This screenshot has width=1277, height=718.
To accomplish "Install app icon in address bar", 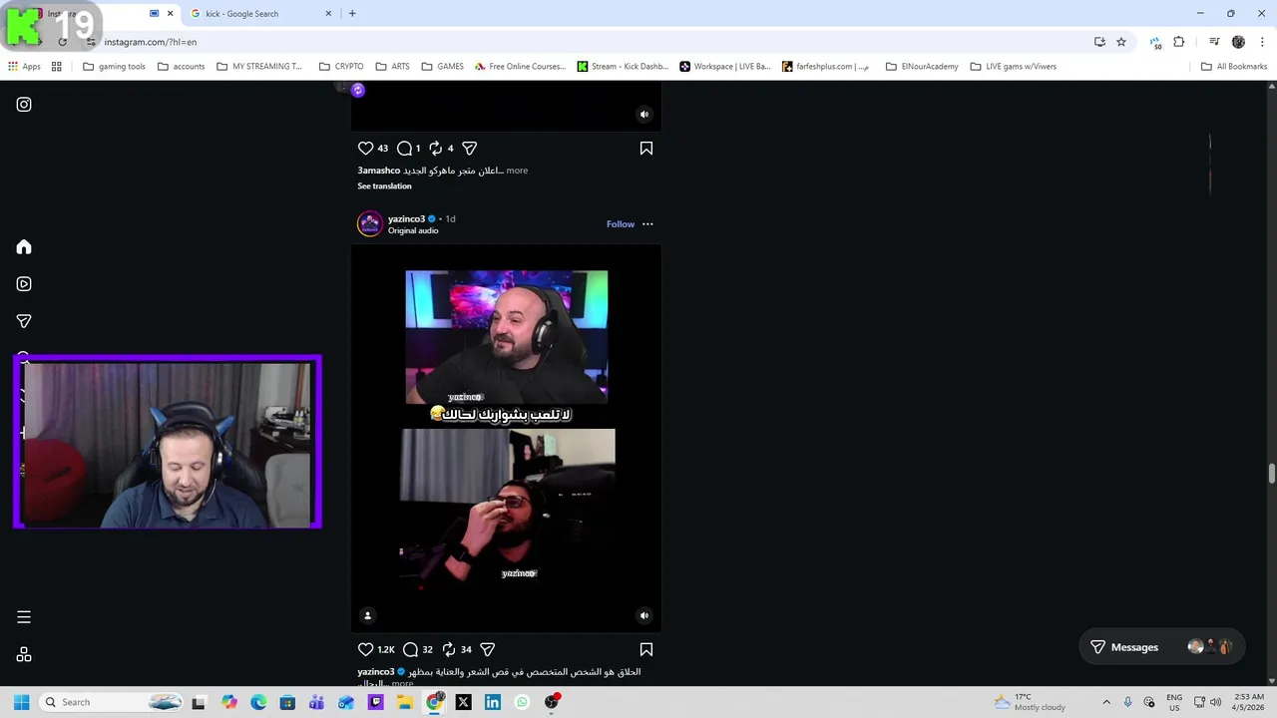I will [1099, 42].
